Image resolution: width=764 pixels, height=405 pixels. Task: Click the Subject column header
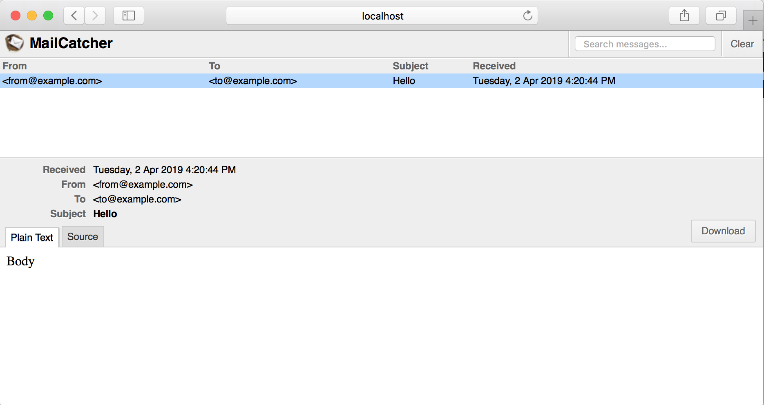tap(410, 66)
